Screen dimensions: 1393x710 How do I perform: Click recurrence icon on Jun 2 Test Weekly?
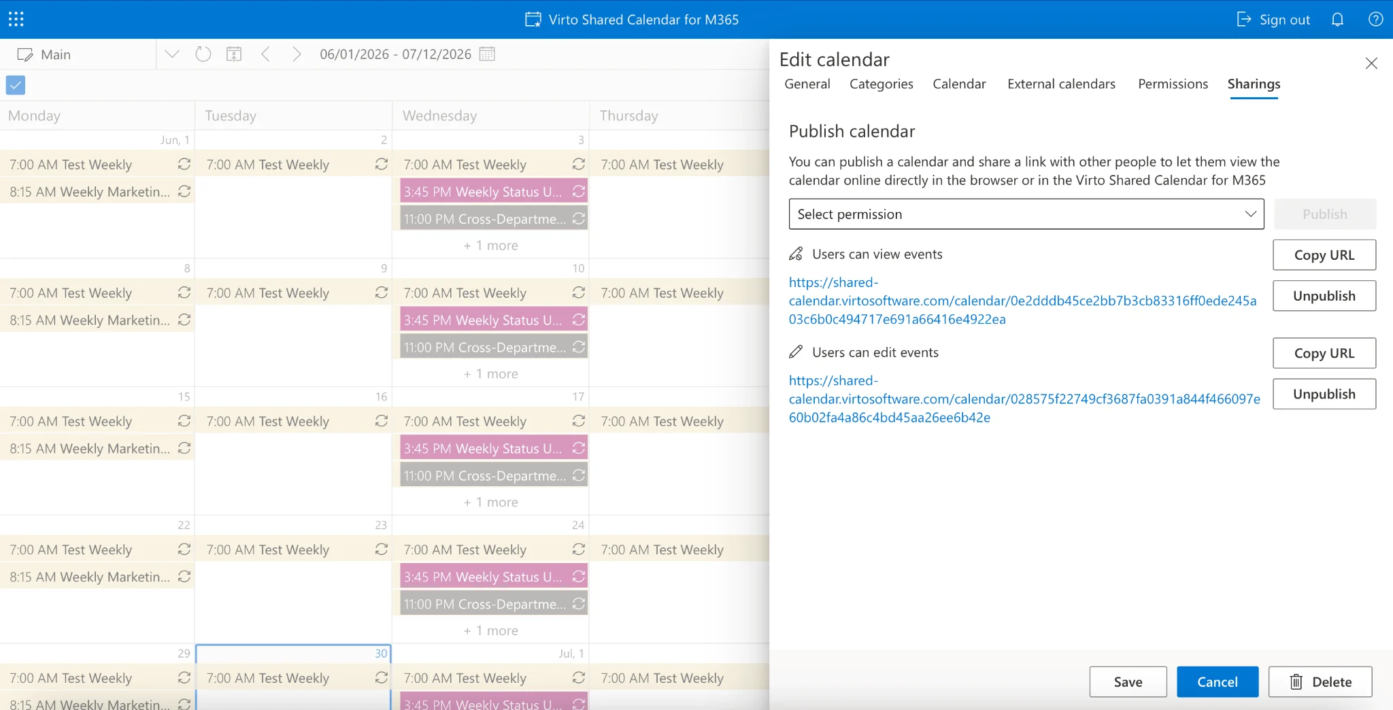(x=382, y=164)
